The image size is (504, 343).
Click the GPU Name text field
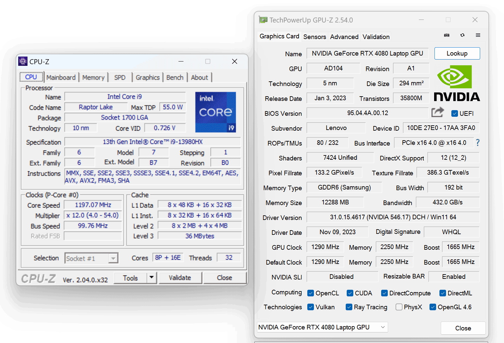pos(367,54)
